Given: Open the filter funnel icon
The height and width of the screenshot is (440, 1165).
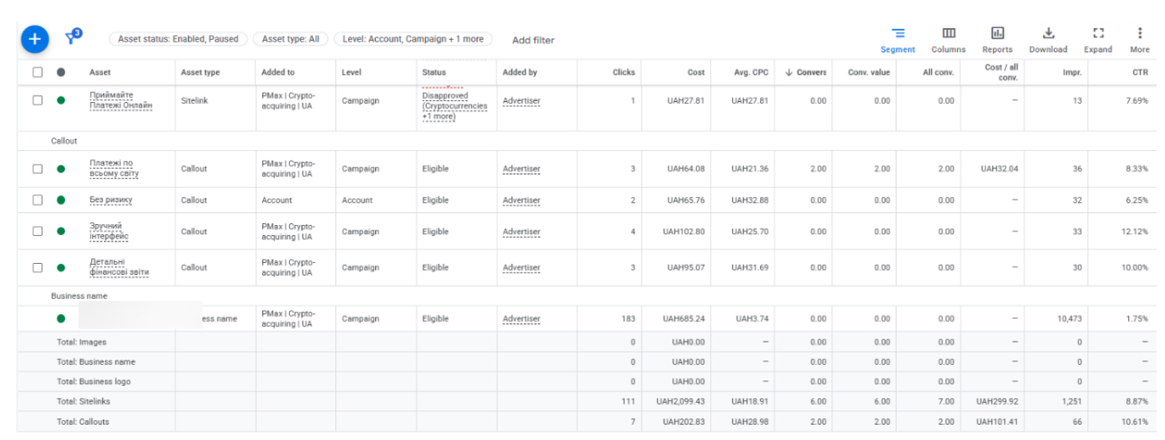Looking at the screenshot, I should click(73, 37).
